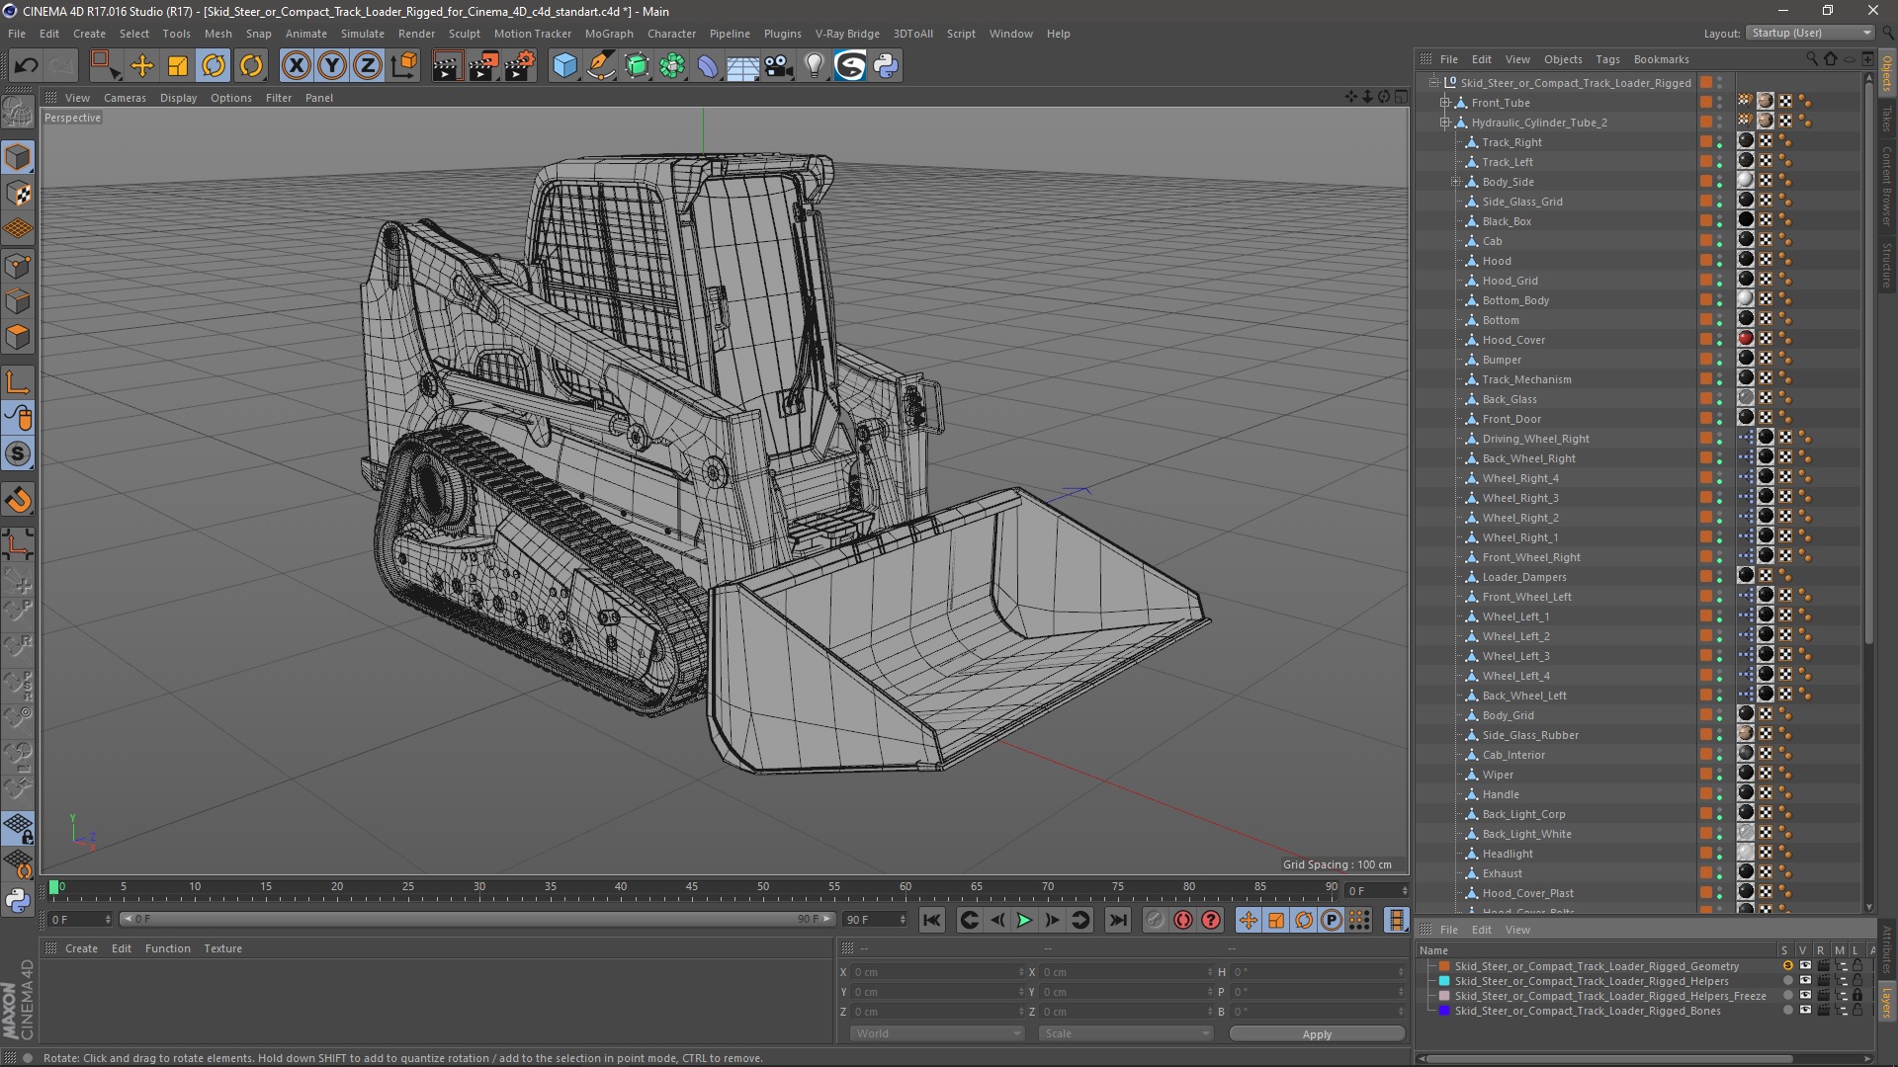Open the Structure side tab
1898x1067 pixels.
[x=1887, y=265]
